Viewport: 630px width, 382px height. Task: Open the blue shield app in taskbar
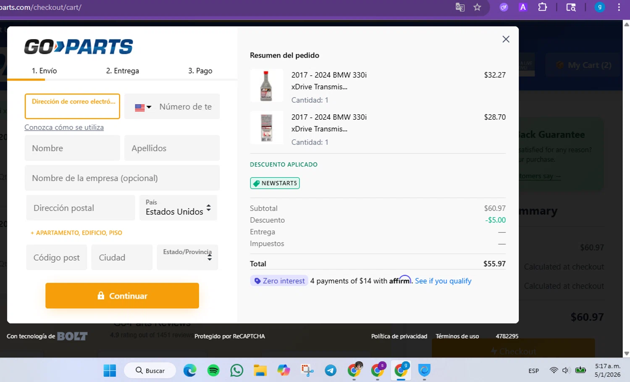(424, 371)
